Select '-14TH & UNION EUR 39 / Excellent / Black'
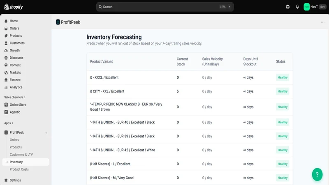329x185 pixels. [x=190, y=136]
